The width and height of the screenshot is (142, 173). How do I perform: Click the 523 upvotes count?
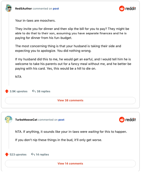tap(18, 154)
